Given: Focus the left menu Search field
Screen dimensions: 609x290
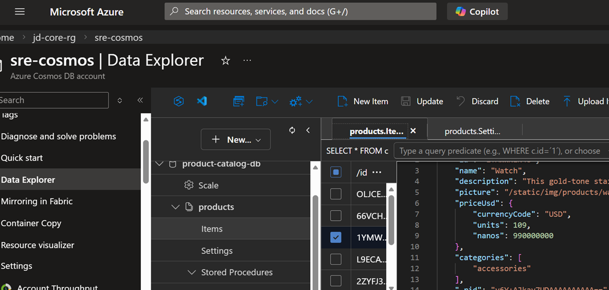Looking at the screenshot, I should coord(54,100).
